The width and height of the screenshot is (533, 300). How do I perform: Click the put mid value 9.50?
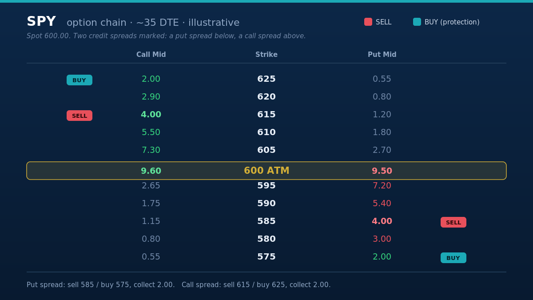[x=382, y=171]
